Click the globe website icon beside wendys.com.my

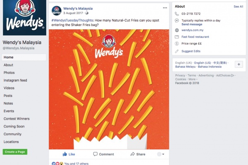click(177, 30)
